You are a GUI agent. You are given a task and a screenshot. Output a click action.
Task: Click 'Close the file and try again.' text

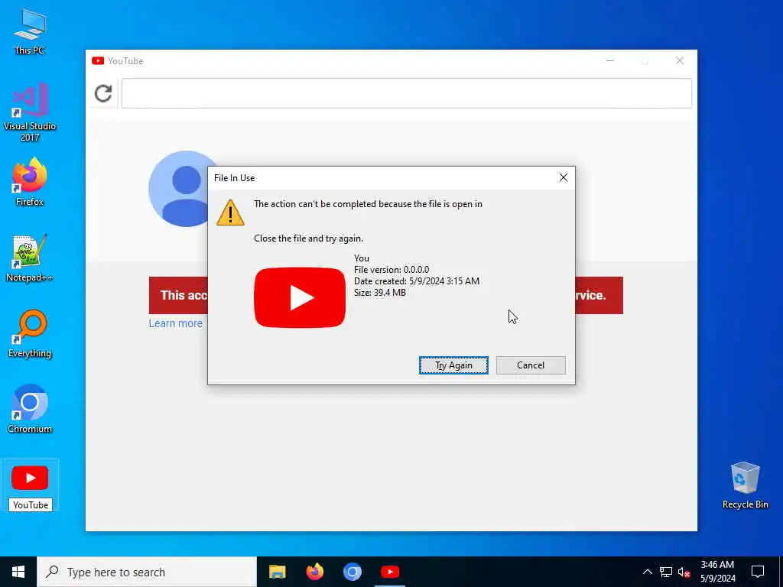pos(309,238)
